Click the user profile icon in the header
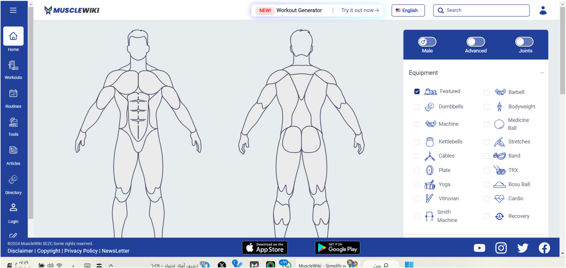The height and width of the screenshot is (268, 566). [x=543, y=10]
